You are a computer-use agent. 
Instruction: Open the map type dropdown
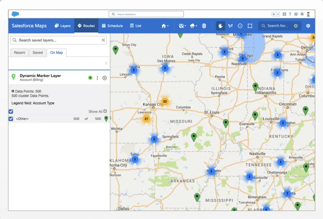(x=182, y=26)
